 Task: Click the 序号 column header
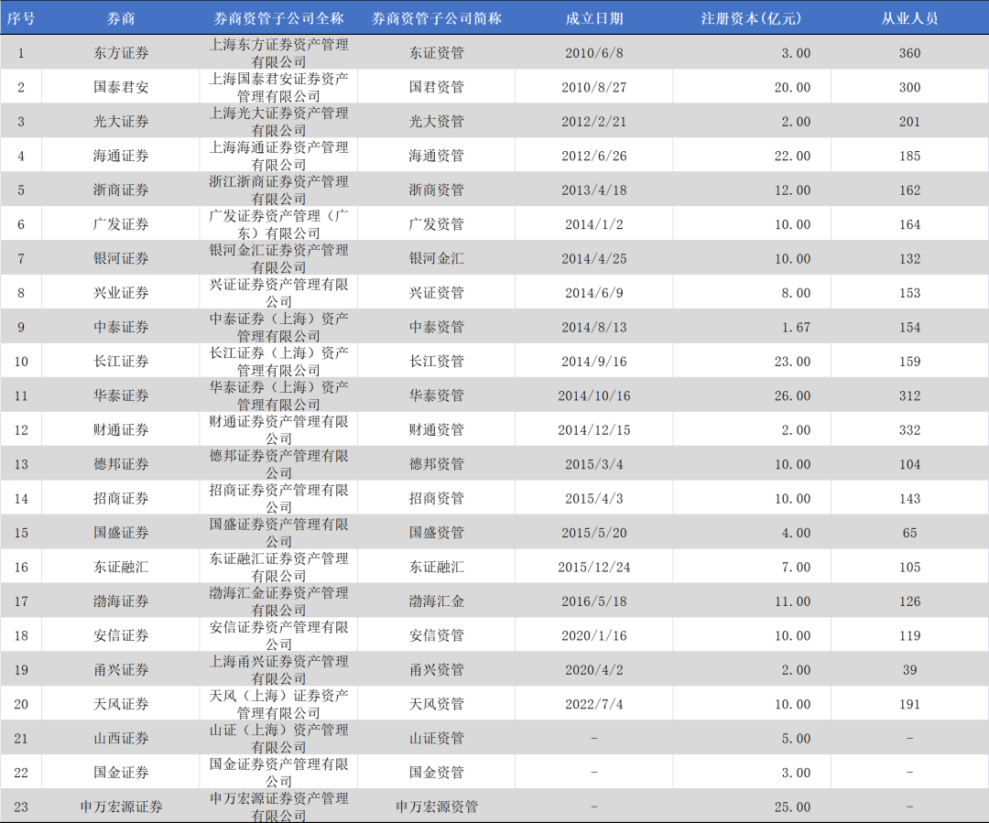coord(21,18)
